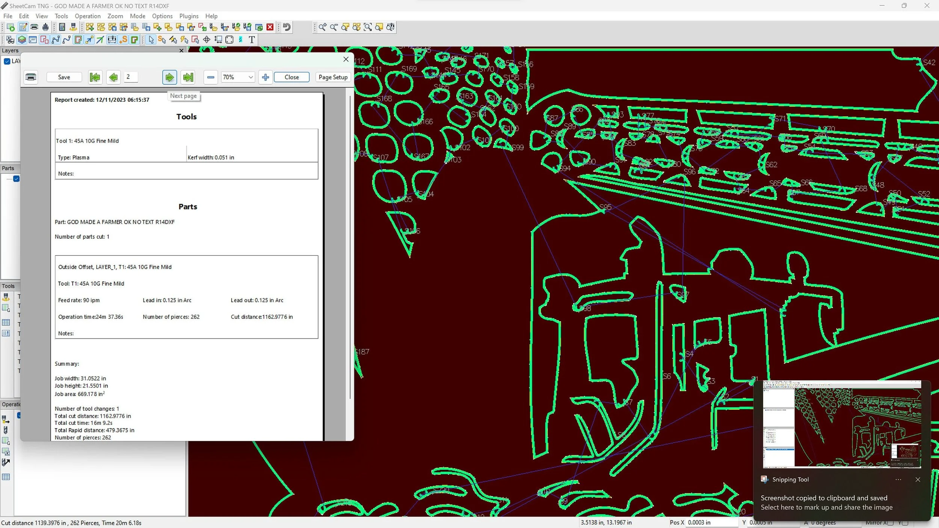
Task: Open the 70% zoom dropdown
Action: pyautogui.click(x=251, y=77)
